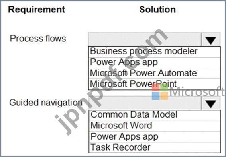The image size is (226, 157).
Task: Click the Requirement column header
Action: 37,10
